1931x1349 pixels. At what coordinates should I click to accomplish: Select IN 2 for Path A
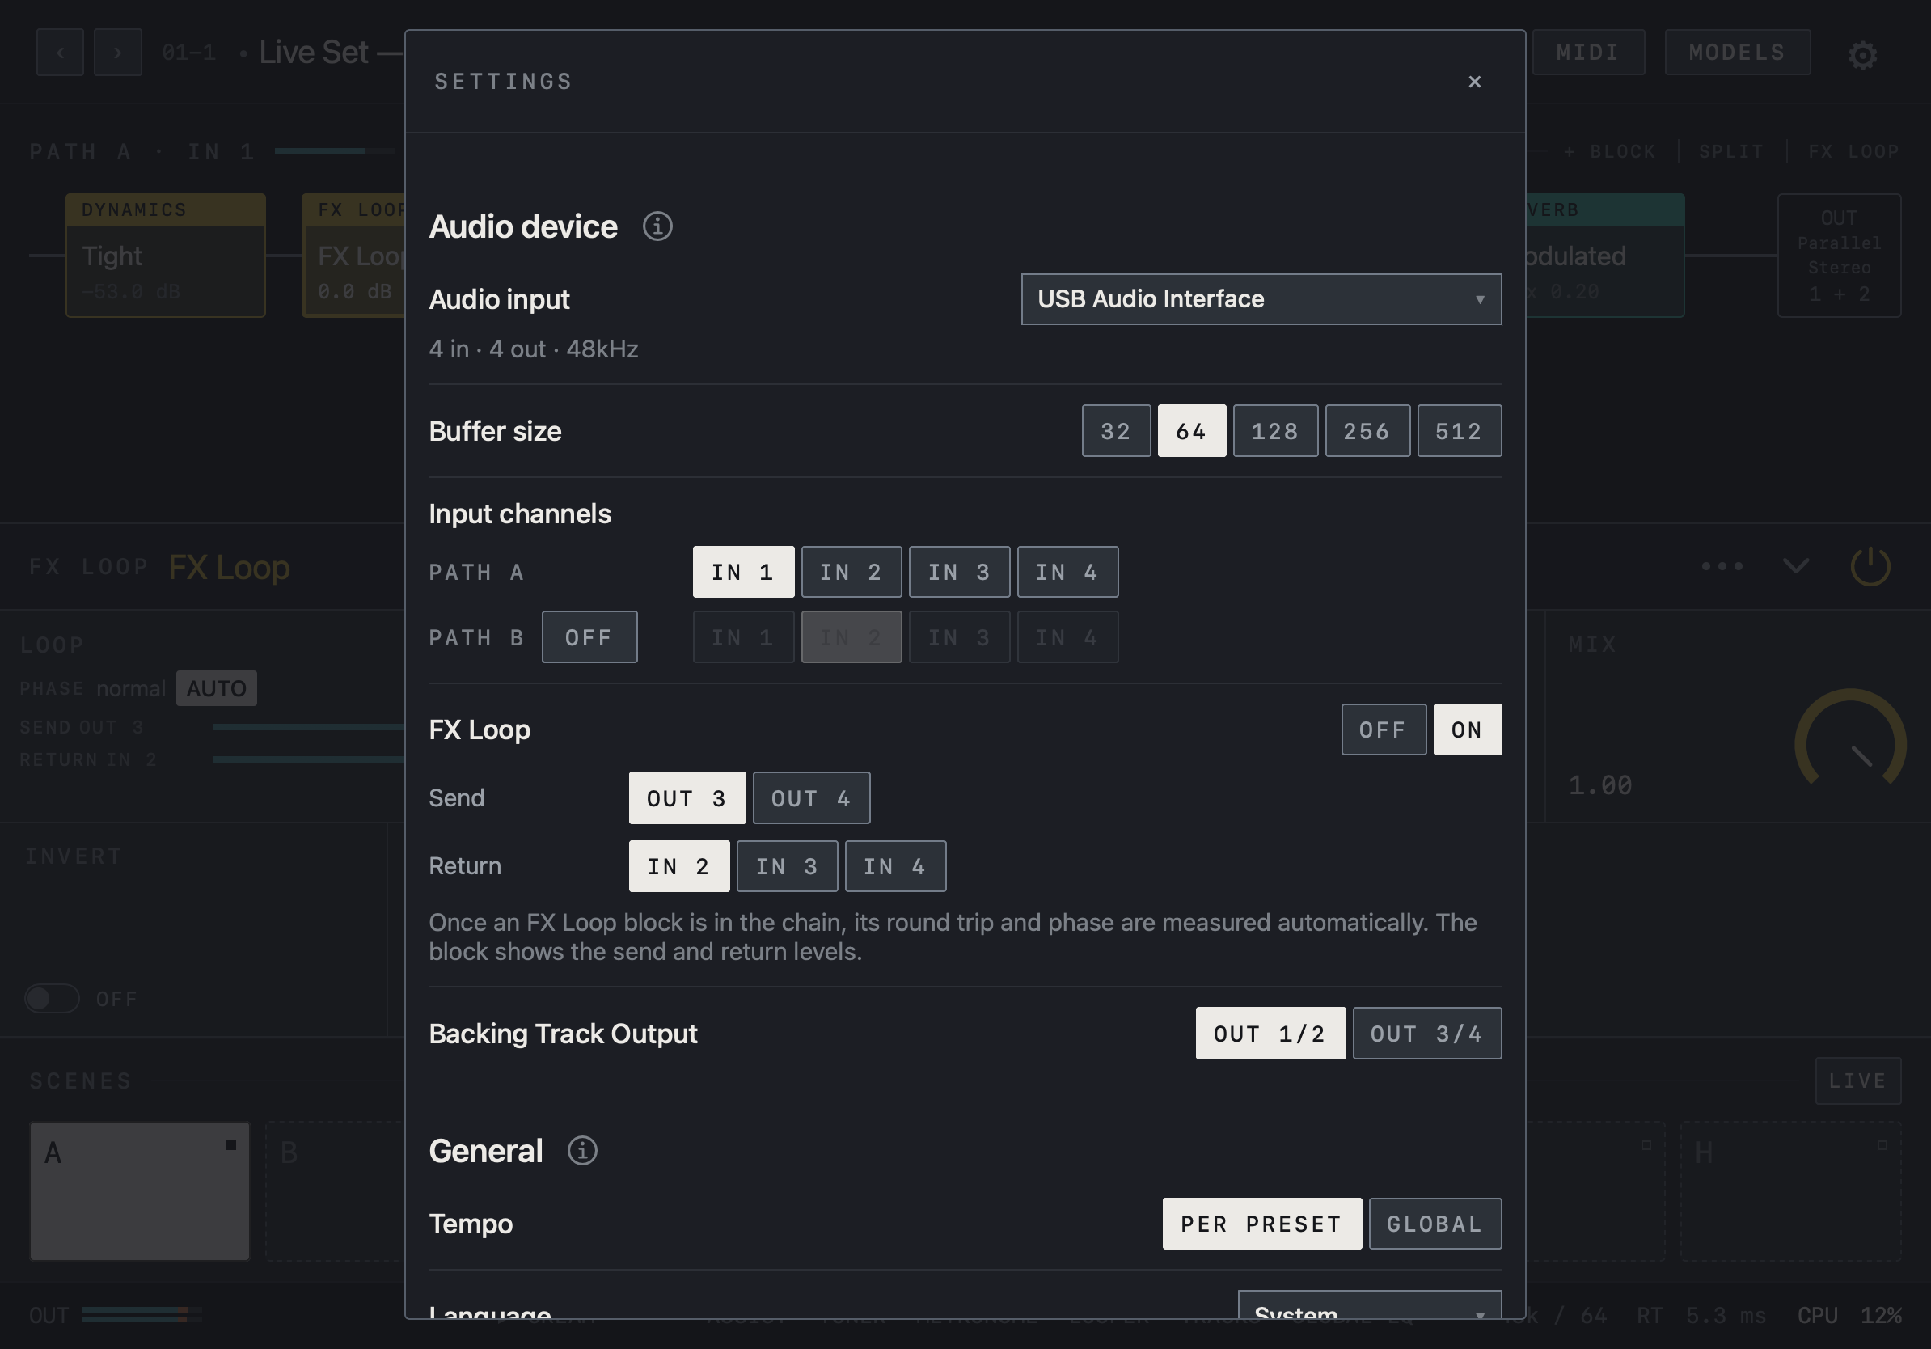851,572
